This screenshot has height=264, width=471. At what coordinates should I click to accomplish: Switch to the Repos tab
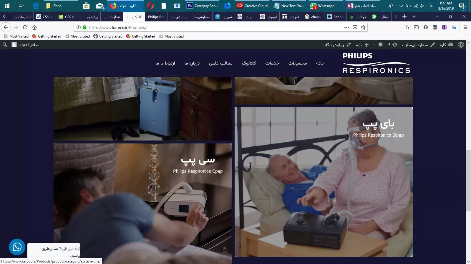coord(335,17)
